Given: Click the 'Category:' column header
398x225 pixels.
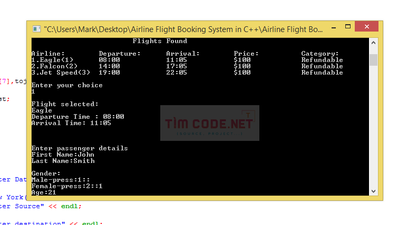Looking at the screenshot, I should 320,54.
